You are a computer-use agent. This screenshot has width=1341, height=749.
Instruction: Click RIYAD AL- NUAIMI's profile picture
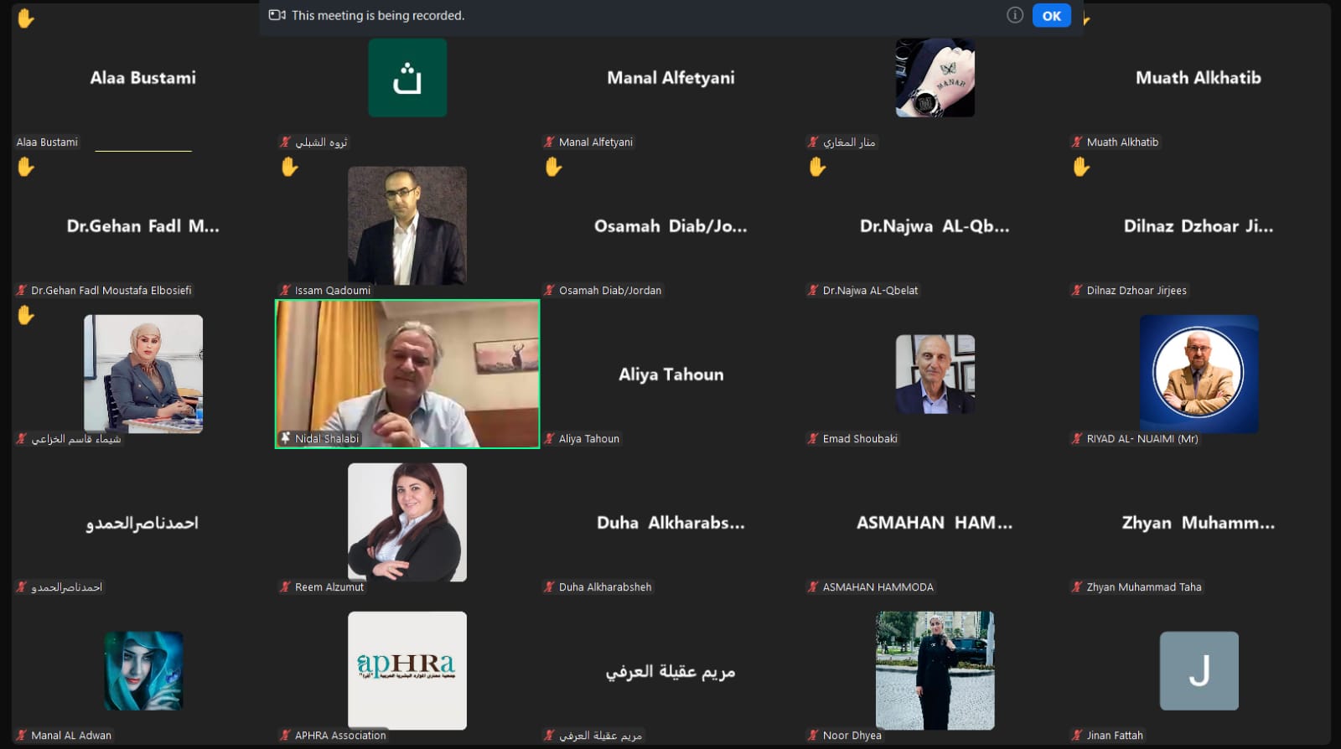1199,374
